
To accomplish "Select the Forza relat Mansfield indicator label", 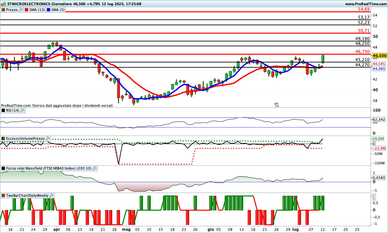I will point(48,168).
